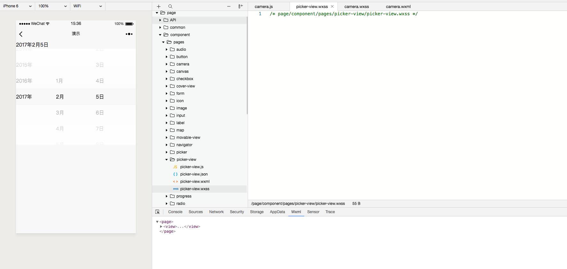Open the Security devtools tab
Viewport: 567px width, 269px height.
coord(237,212)
